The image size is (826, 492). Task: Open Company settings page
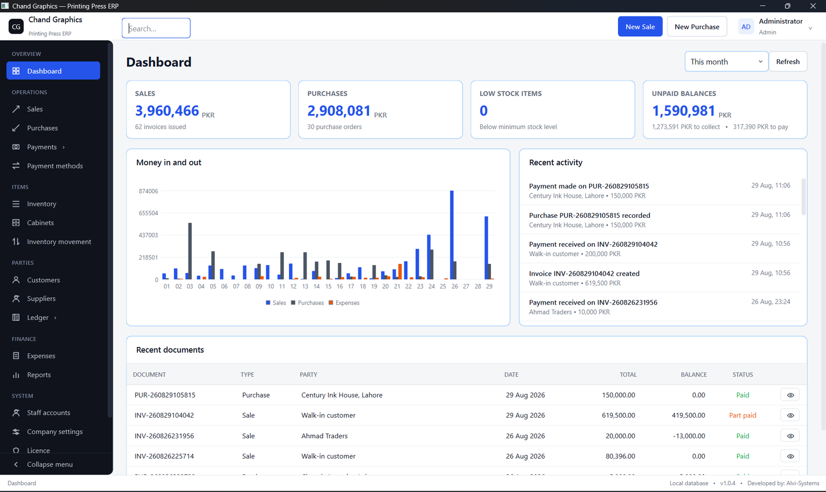53,432
